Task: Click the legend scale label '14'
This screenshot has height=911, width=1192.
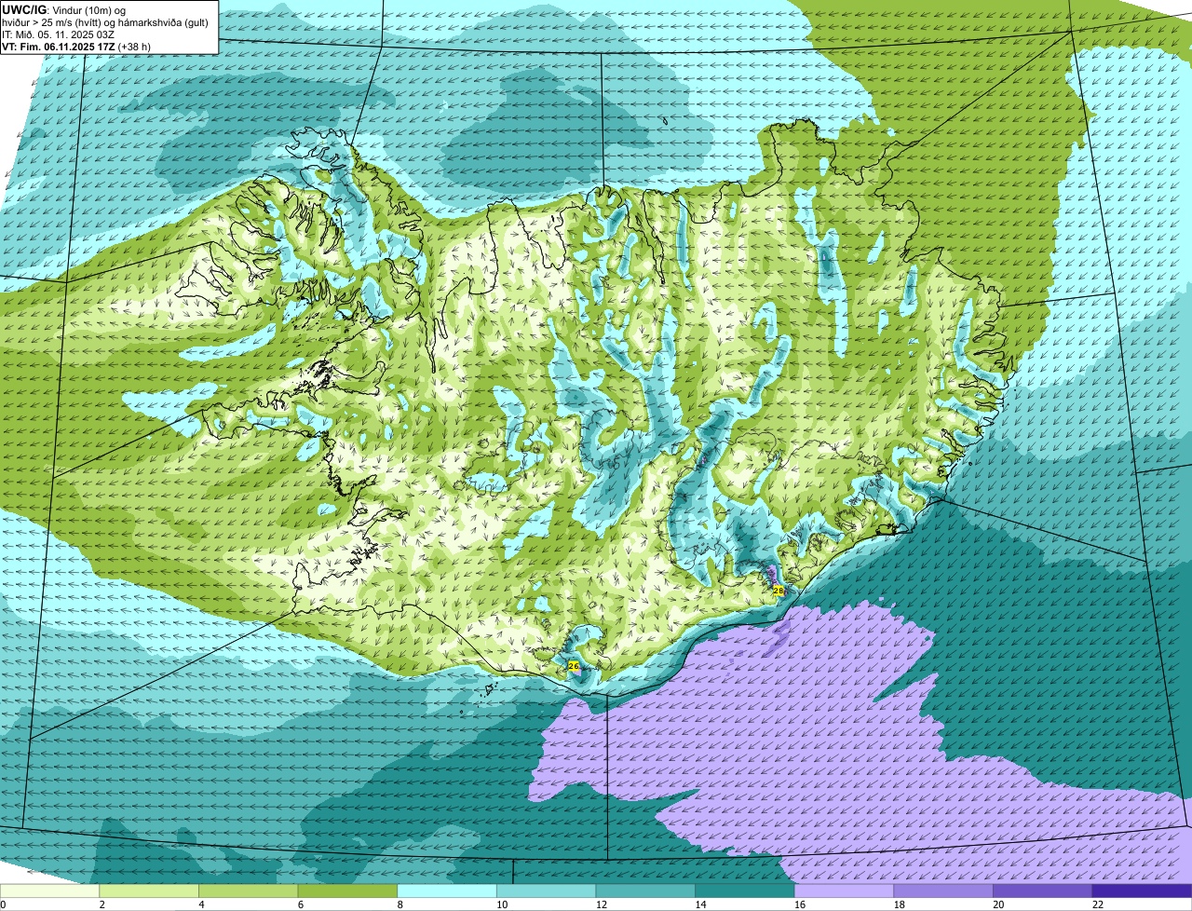Action: click(x=700, y=904)
